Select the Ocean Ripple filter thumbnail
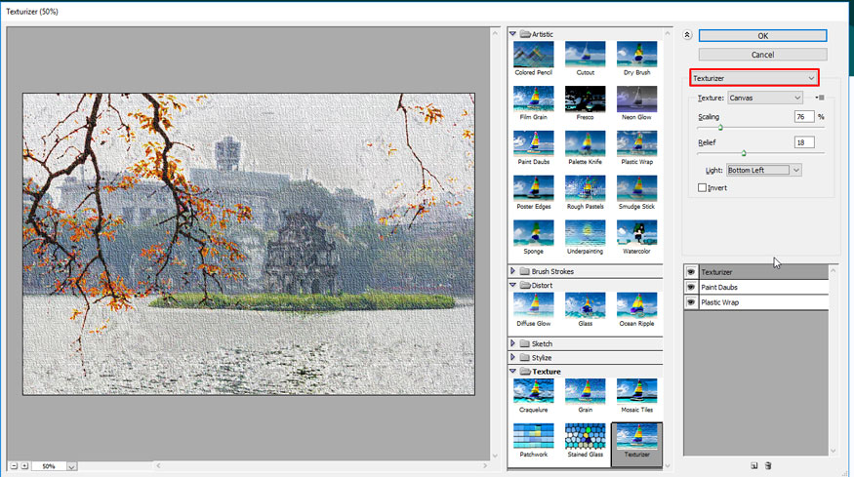Screen dimensions: 854x477 [x=636, y=305]
